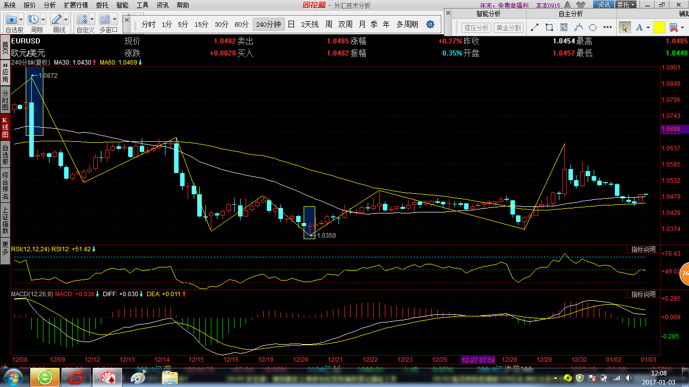
Task: Select the text annotation list tool
Action: coord(564,27)
